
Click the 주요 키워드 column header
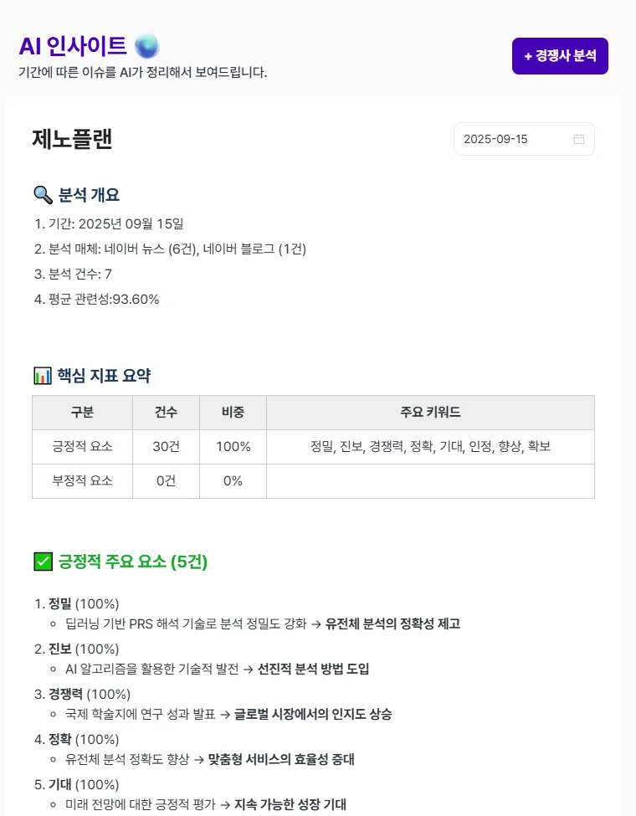click(x=430, y=413)
